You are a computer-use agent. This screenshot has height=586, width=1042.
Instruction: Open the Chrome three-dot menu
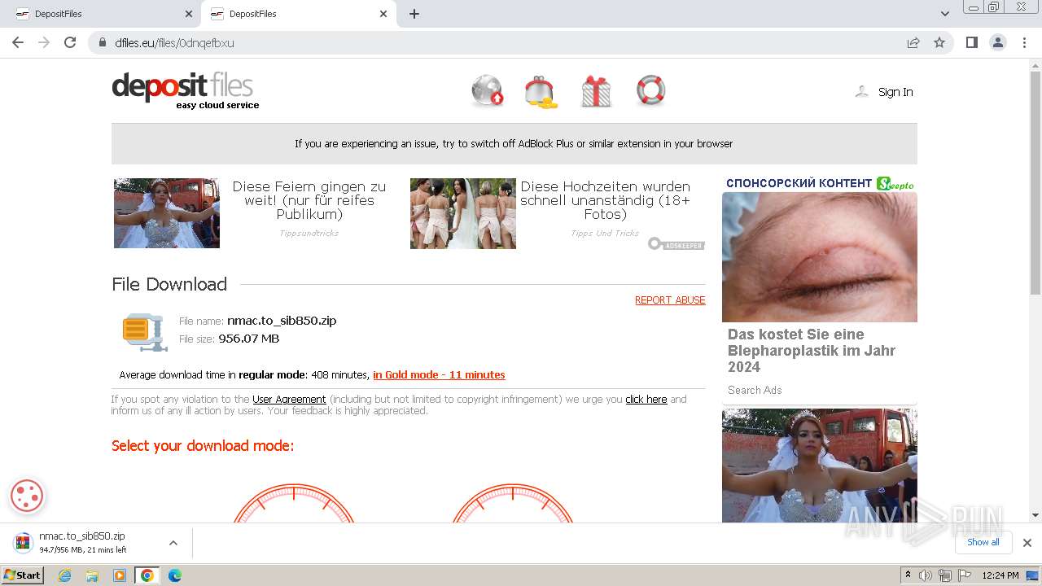(1024, 42)
